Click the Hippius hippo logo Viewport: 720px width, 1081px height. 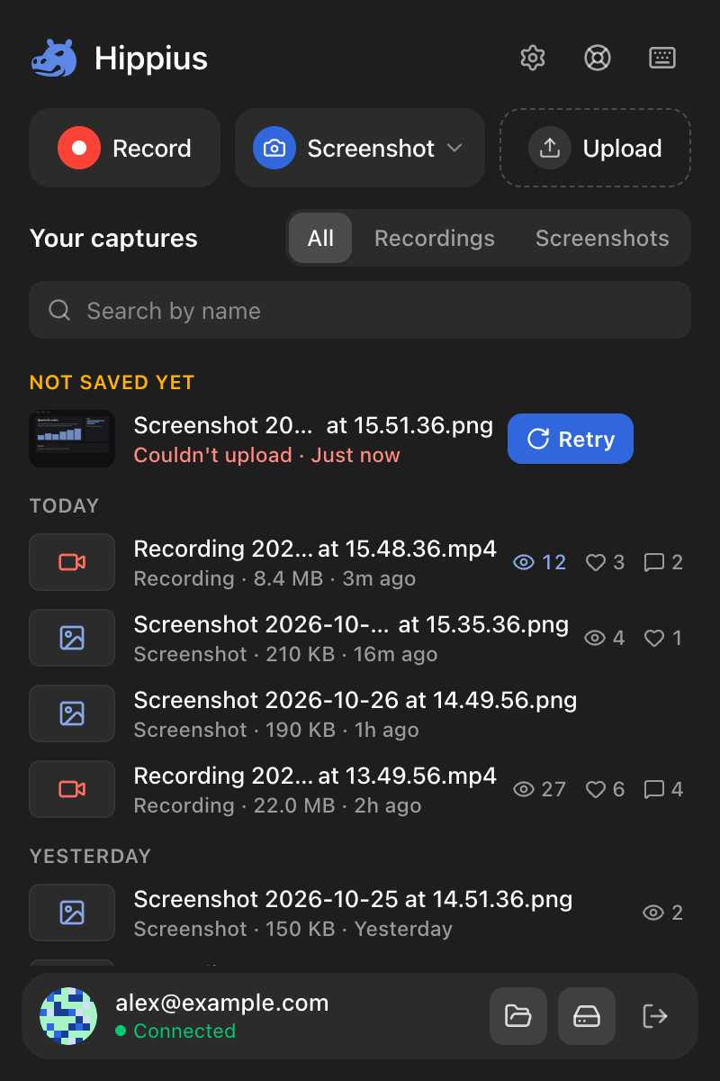click(x=55, y=59)
